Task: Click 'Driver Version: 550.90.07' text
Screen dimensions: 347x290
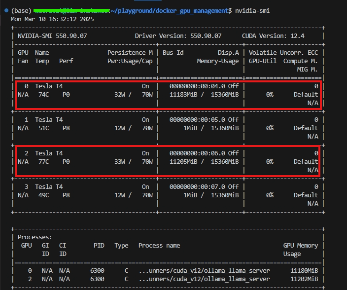Action: pos(178,36)
